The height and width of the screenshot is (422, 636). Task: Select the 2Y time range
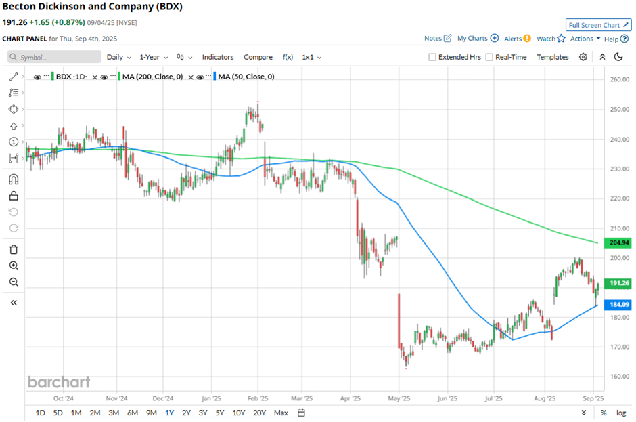pyautogui.click(x=186, y=413)
